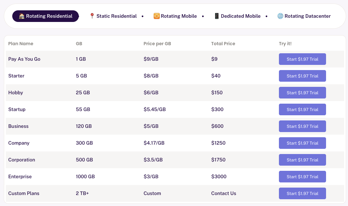Switch to the Static Residential tab

click(113, 16)
